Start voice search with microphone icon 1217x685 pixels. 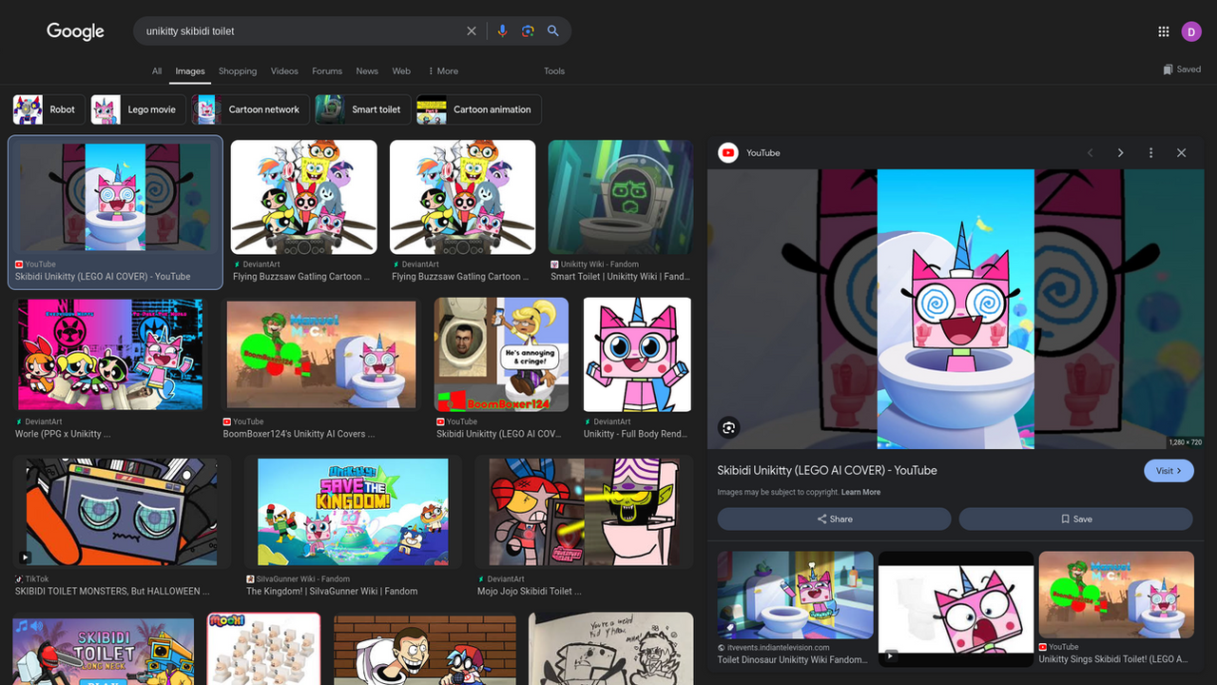tap(502, 31)
